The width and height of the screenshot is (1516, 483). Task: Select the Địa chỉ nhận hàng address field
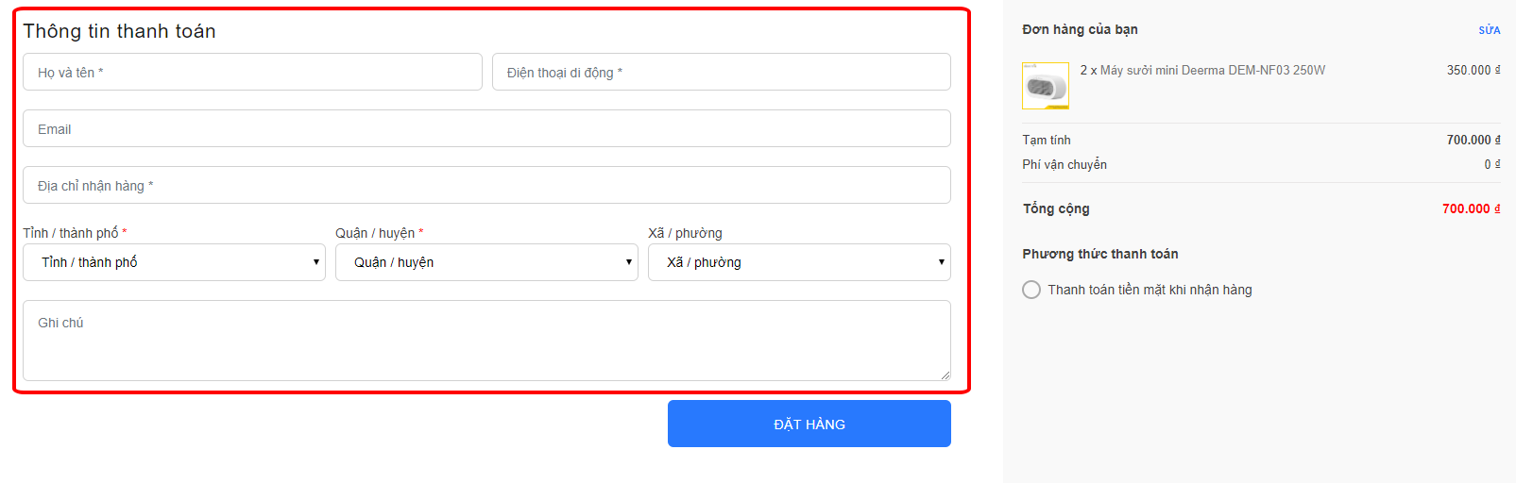(486, 185)
